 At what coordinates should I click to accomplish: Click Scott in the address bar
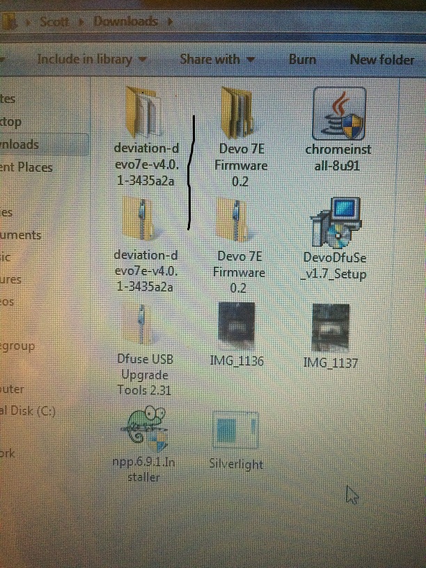point(54,22)
